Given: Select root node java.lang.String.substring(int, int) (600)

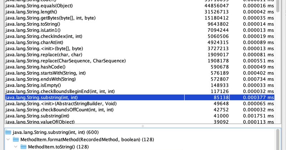Looking at the screenshot, I should click(x=56, y=132).
